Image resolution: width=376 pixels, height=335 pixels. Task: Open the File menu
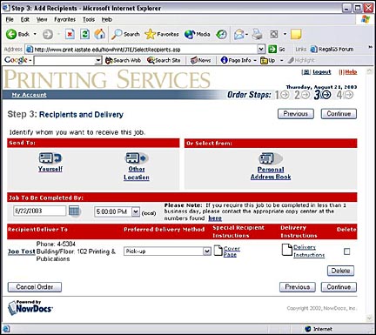point(10,19)
